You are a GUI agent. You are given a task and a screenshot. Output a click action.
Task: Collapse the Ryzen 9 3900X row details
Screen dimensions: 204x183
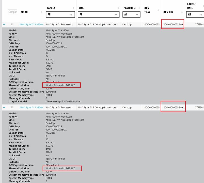[4, 24]
